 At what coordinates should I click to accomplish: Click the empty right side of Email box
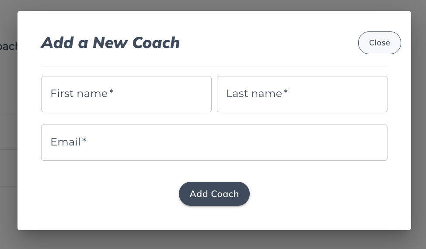(x=341, y=142)
